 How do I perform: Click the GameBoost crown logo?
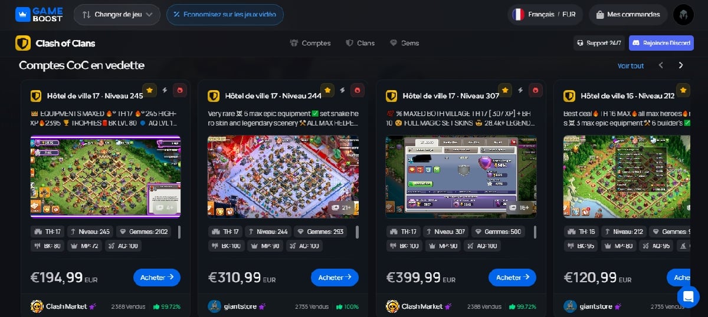click(x=23, y=14)
